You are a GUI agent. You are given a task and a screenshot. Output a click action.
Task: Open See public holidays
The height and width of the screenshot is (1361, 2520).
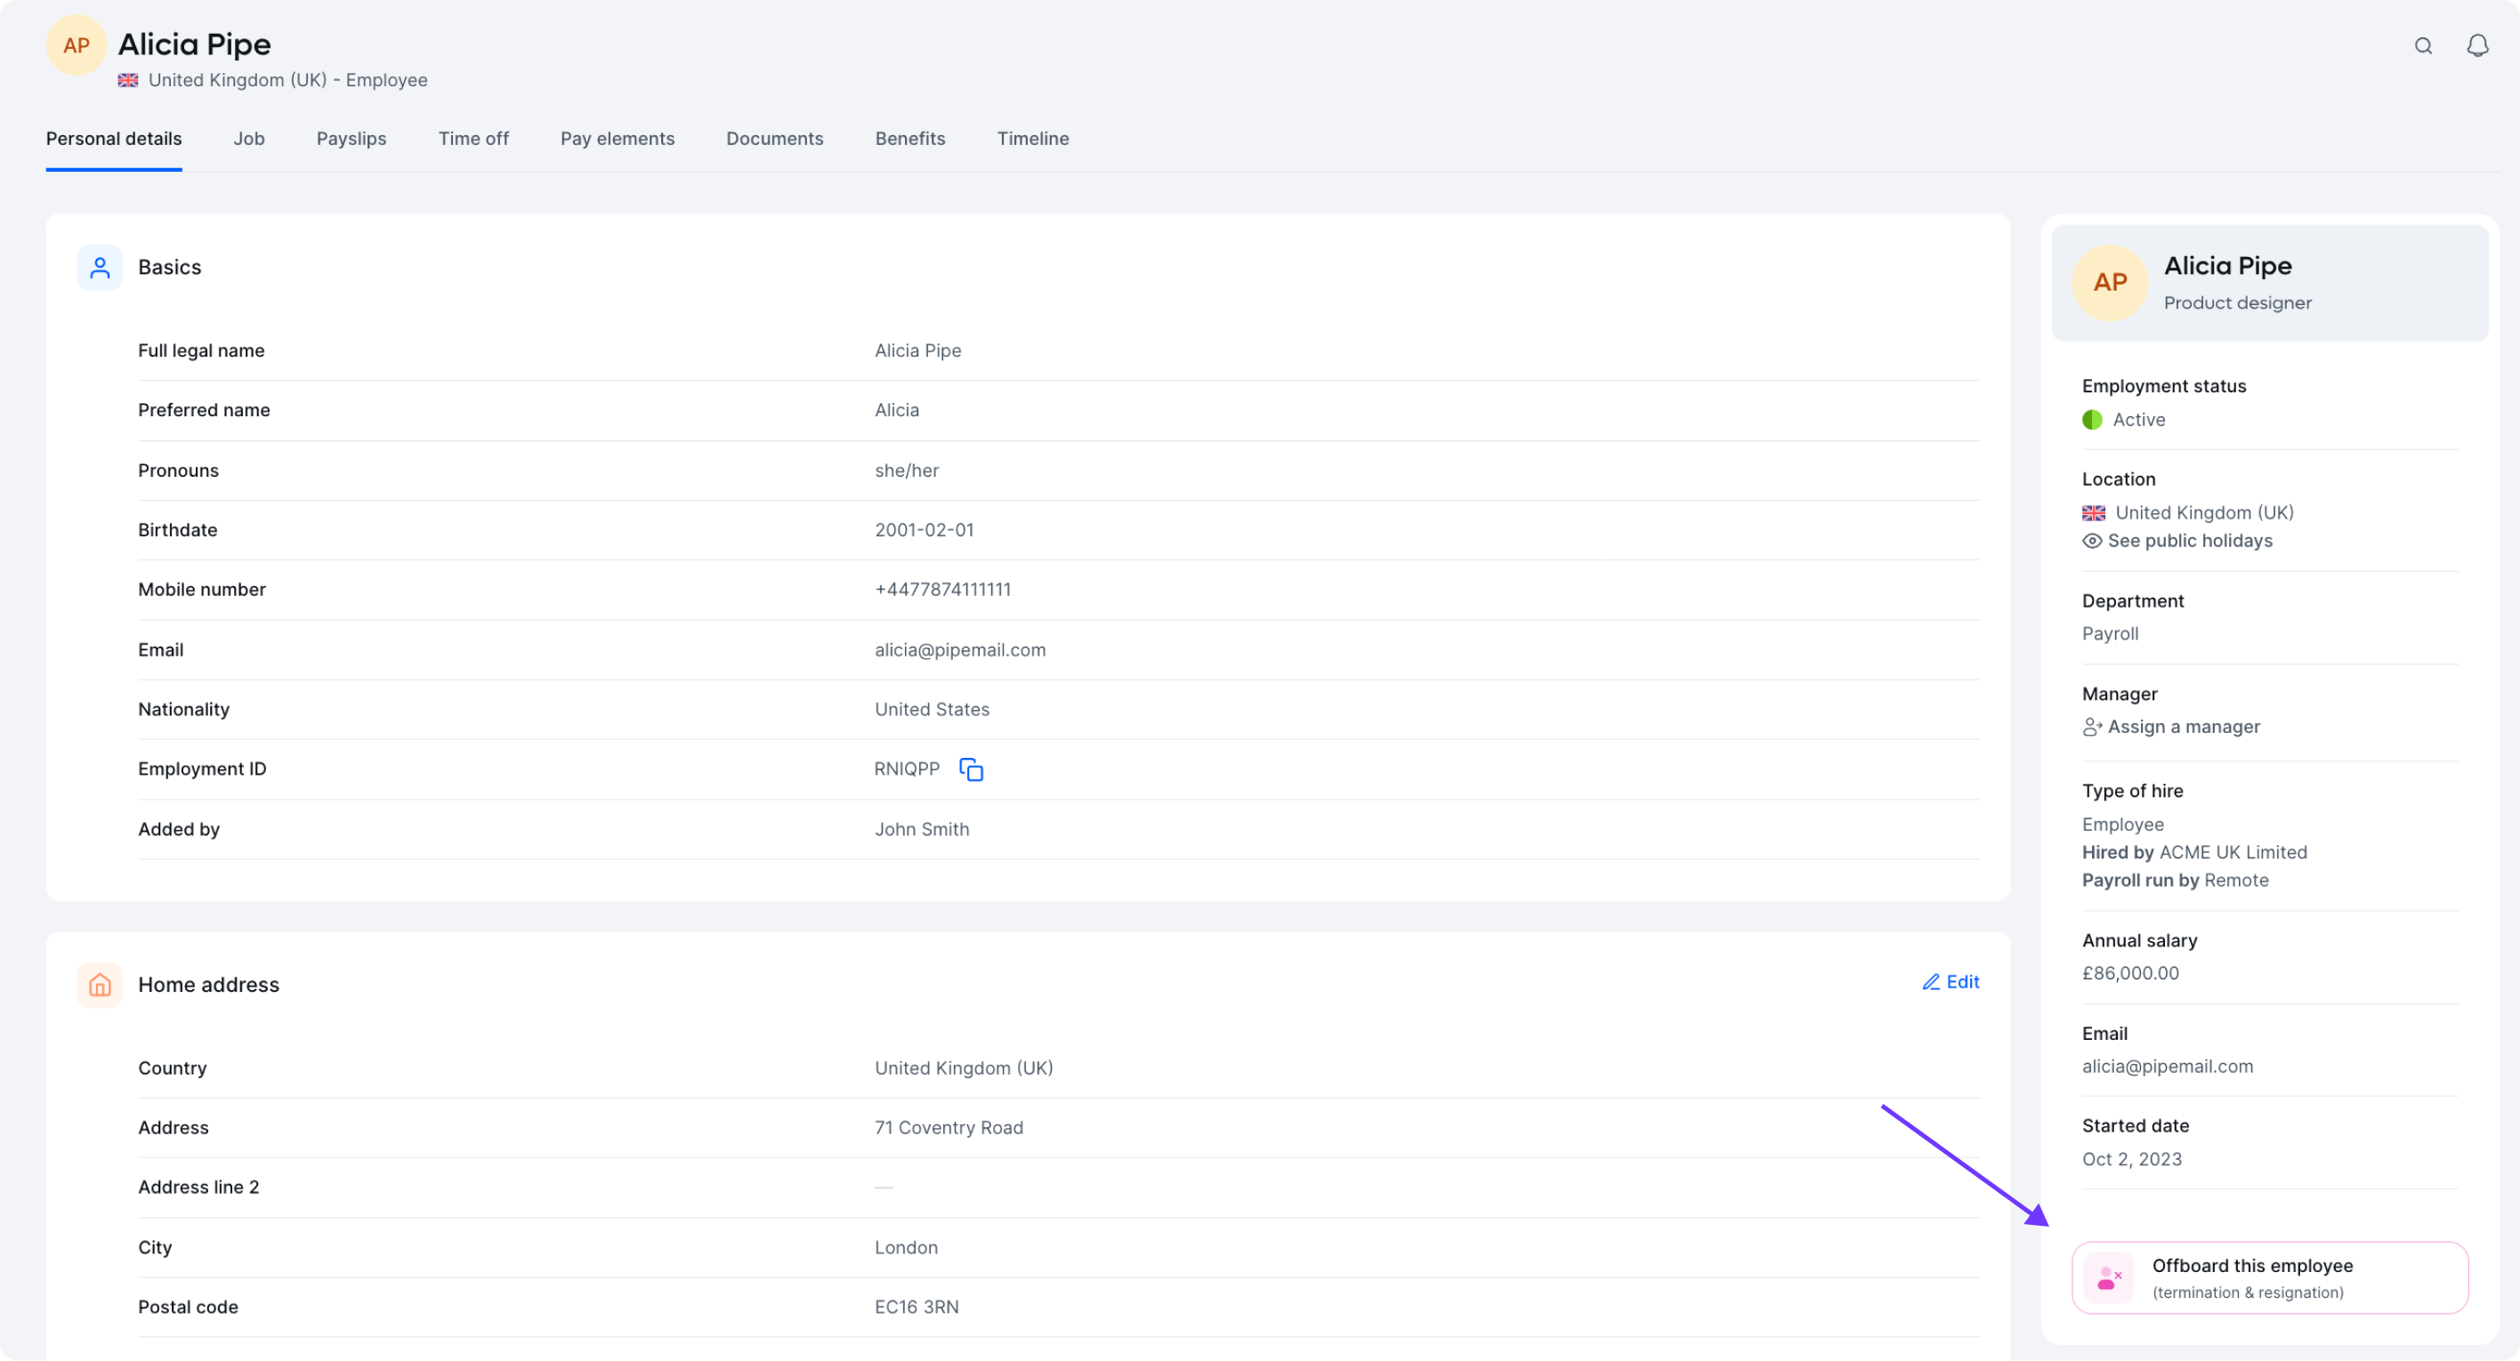(2189, 541)
